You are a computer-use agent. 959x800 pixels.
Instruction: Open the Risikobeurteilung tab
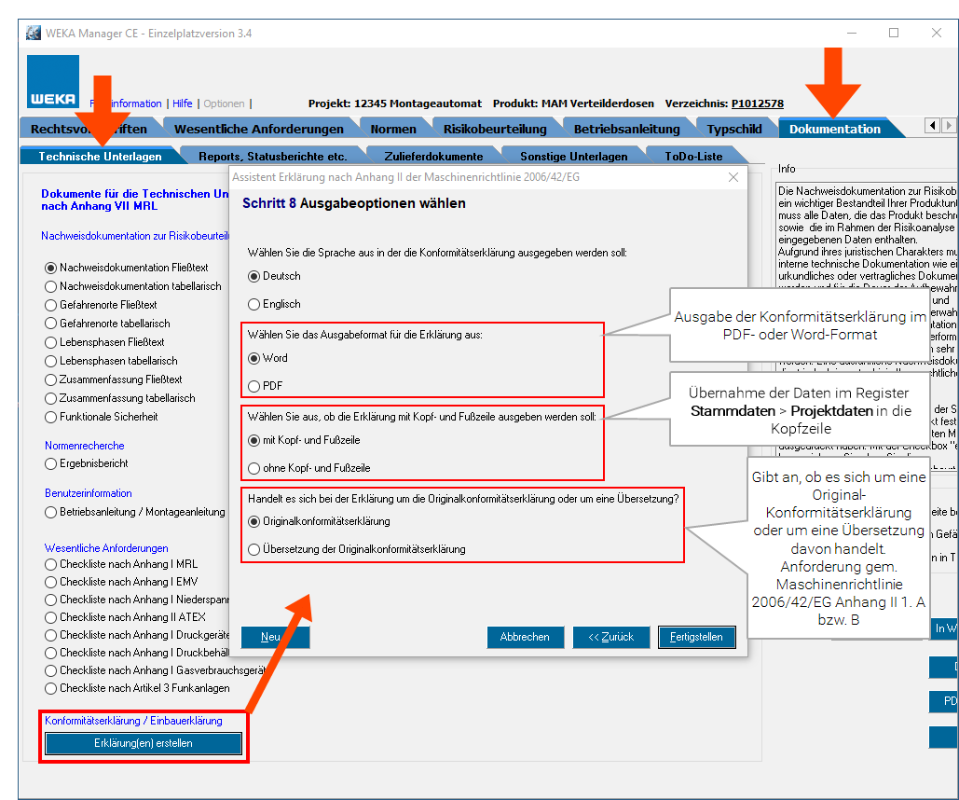(x=494, y=129)
